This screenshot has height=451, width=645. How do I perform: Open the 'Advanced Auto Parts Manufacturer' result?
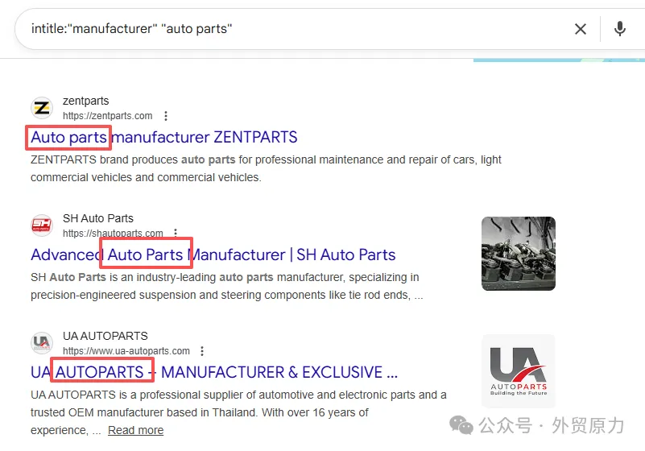coord(213,254)
